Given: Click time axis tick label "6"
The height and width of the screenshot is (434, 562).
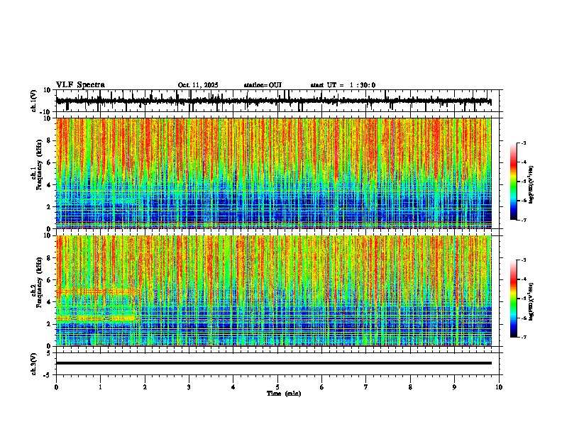Looking at the screenshot, I should [x=322, y=387].
